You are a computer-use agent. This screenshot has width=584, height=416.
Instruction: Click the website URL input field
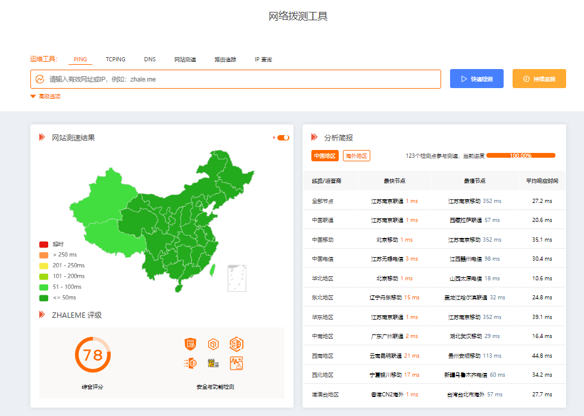[238, 78]
